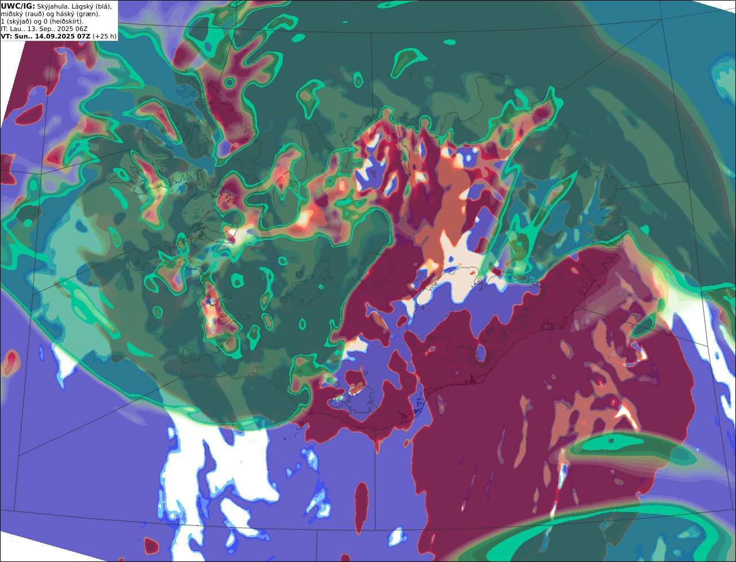The height and width of the screenshot is (562, 736).
Task: Click the bold "VT: Sun.. 14.09.2025 07Z" text
Action: (45, 36)
